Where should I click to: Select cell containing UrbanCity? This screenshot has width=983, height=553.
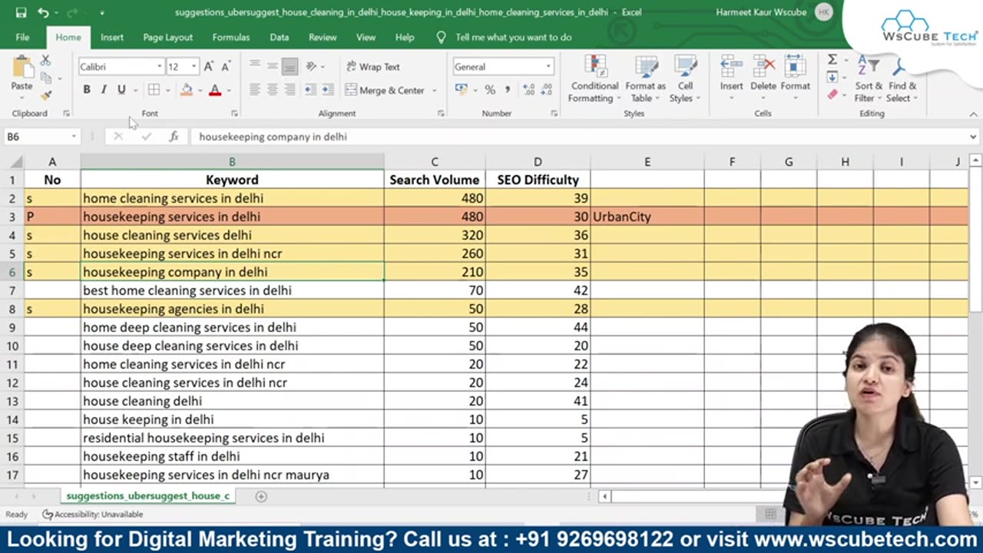click(647, 217)
